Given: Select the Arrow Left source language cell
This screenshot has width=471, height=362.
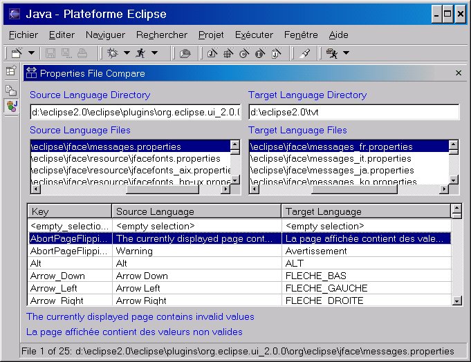Looking at the screenshot, I should tap(196, 288).
